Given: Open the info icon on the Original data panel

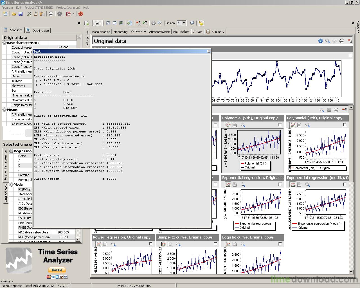Looking at the screenshot, I should tap(320, 41).
